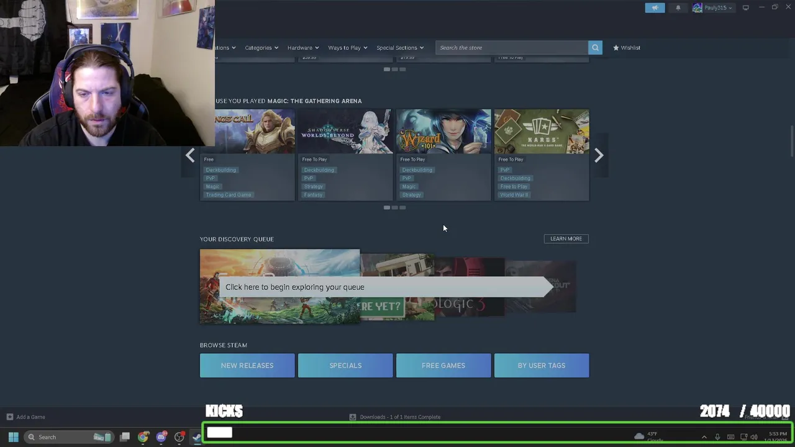Show hidden system tray icons chevron

coord(704,437)
